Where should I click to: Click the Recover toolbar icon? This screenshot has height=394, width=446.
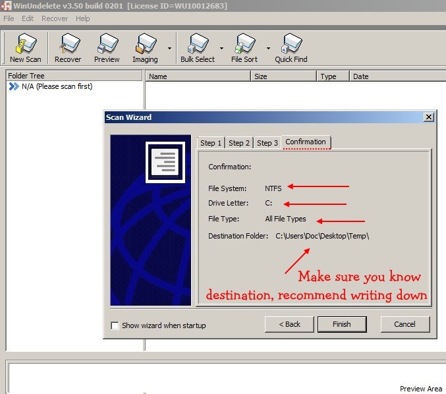pyautogui.click(x=68, y=45)
